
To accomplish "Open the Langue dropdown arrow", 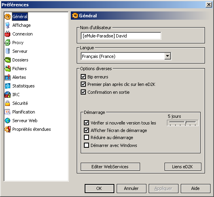I will coord(167,56).
